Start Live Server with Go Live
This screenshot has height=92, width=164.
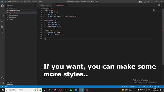point(153,87)
